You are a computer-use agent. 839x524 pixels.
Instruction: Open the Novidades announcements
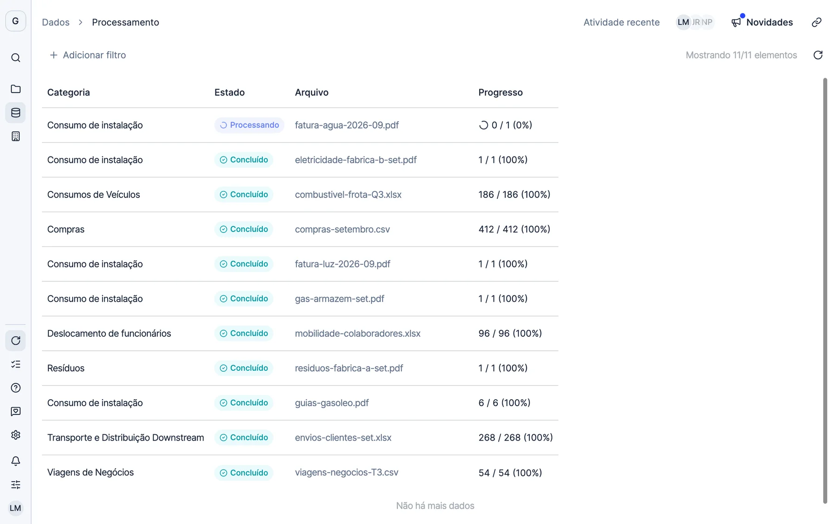(x=762, y=22)
